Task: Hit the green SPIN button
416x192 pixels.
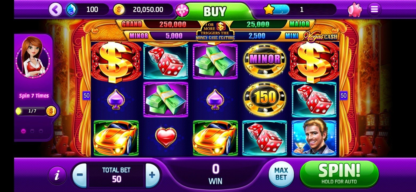Action: point(339,174)
